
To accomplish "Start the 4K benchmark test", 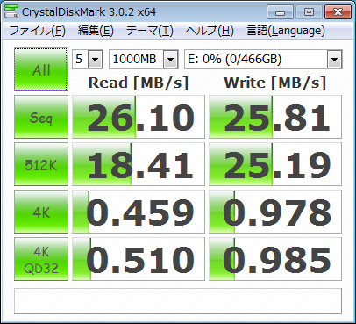I will (41, 212).
